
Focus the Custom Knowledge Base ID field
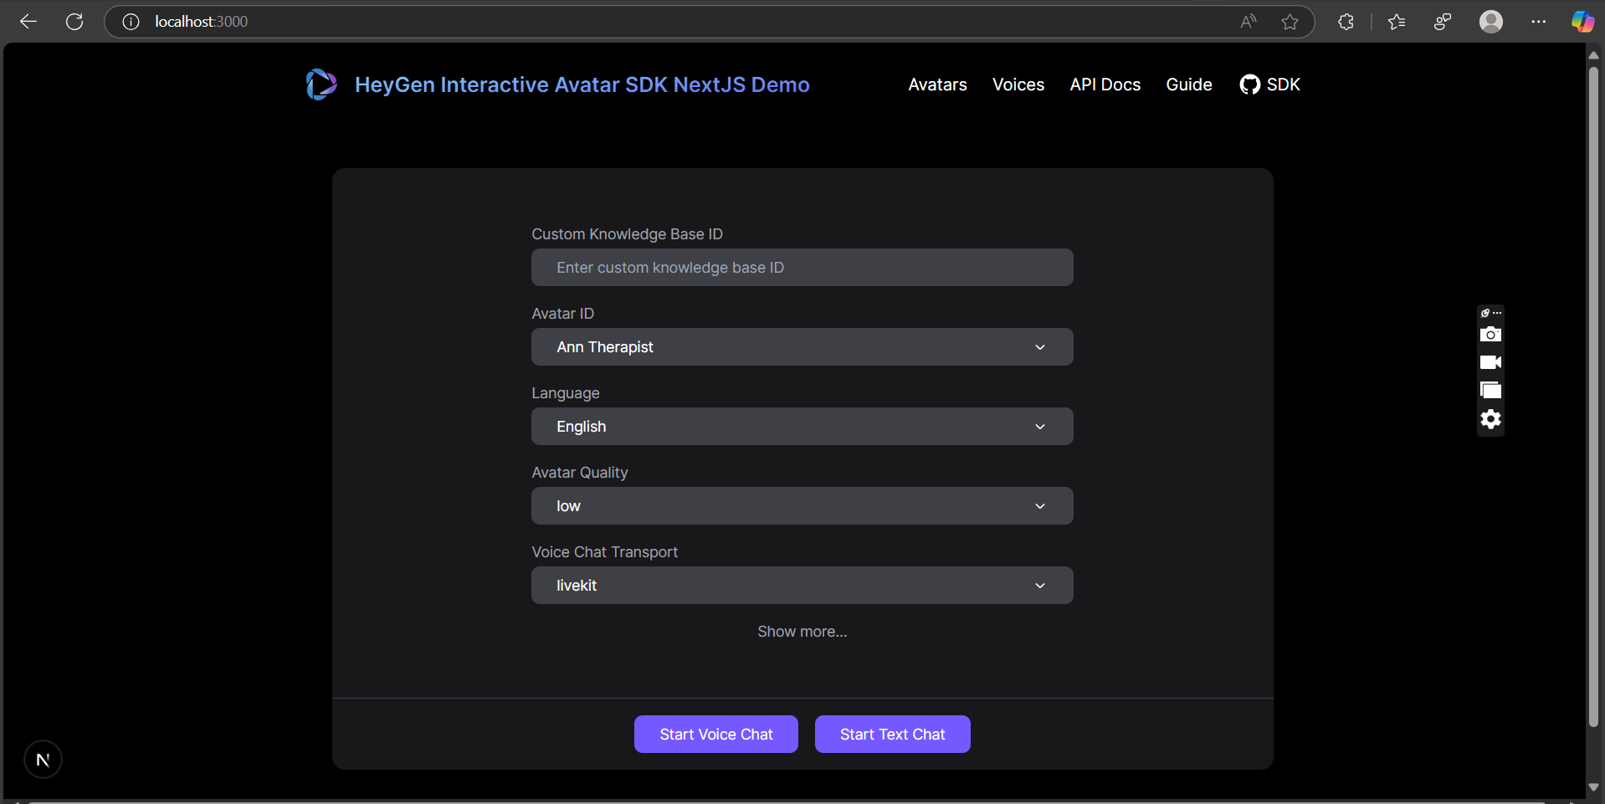click(x=802, y=268)
